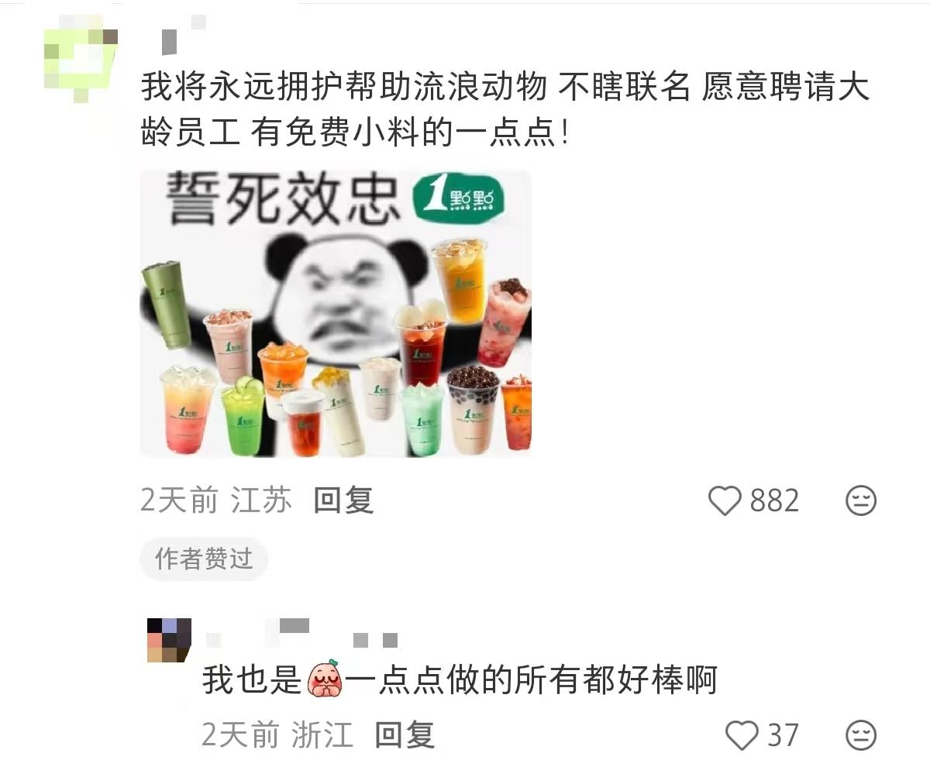Tap the 2天前 浙江 timestamp
Viewport: 930px width, 767px height.
click(277, 734)
